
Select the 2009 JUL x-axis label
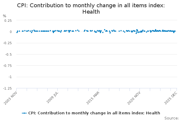pos(52,98)
